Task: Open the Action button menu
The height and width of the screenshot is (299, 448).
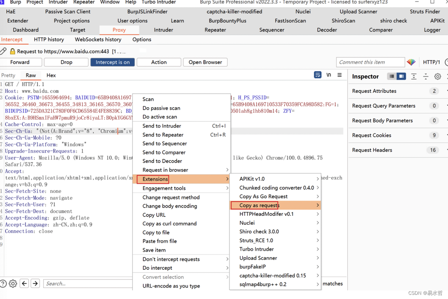Action: click(159, 62)
